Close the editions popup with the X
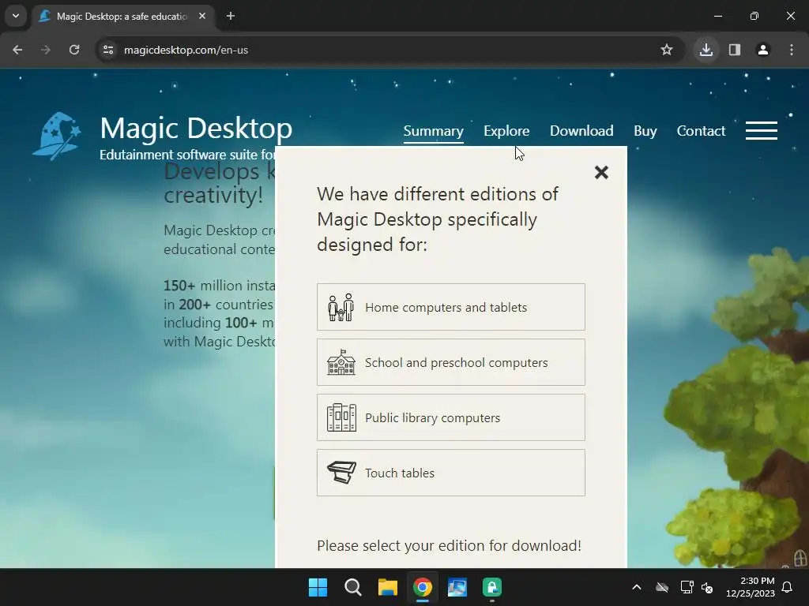The image size is (809, 606). pyautogui.click(x=601, y=172)
